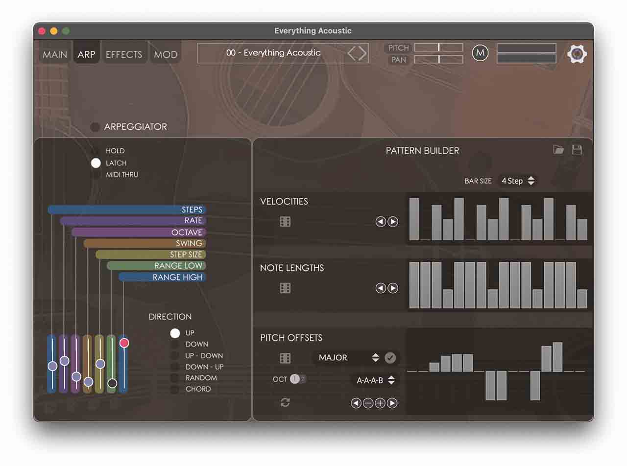The height and width of the screenshot is (466, 627).
Task: Click the circled M button
Action: point(480,53)
